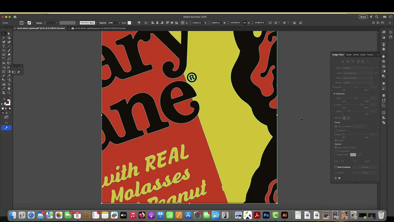Pick the Eraser tool
The image size is (394, 222).
[x=9, y=55]
